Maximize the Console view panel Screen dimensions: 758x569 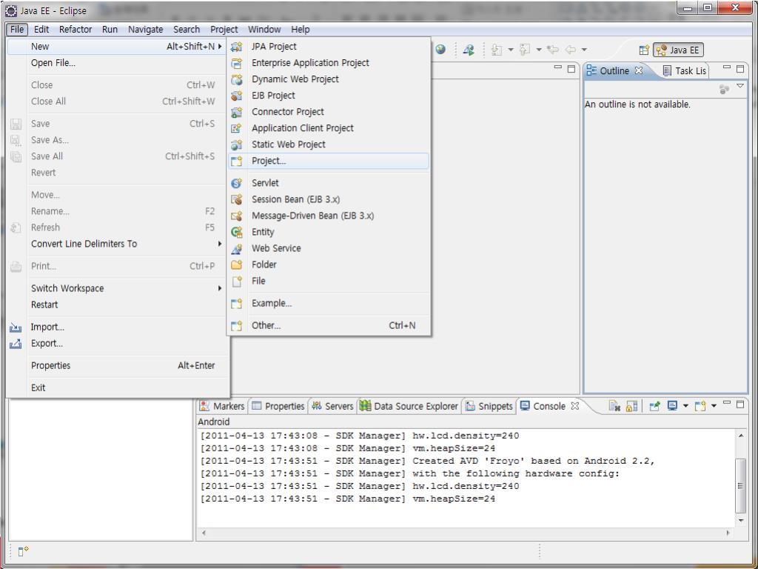739,405
